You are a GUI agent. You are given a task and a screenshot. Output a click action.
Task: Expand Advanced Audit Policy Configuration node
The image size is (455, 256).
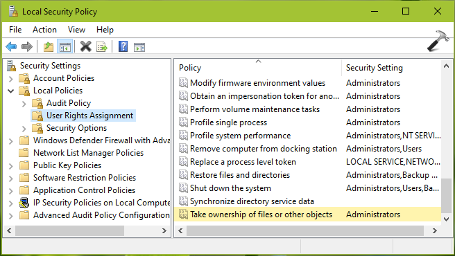pos(10,216)
